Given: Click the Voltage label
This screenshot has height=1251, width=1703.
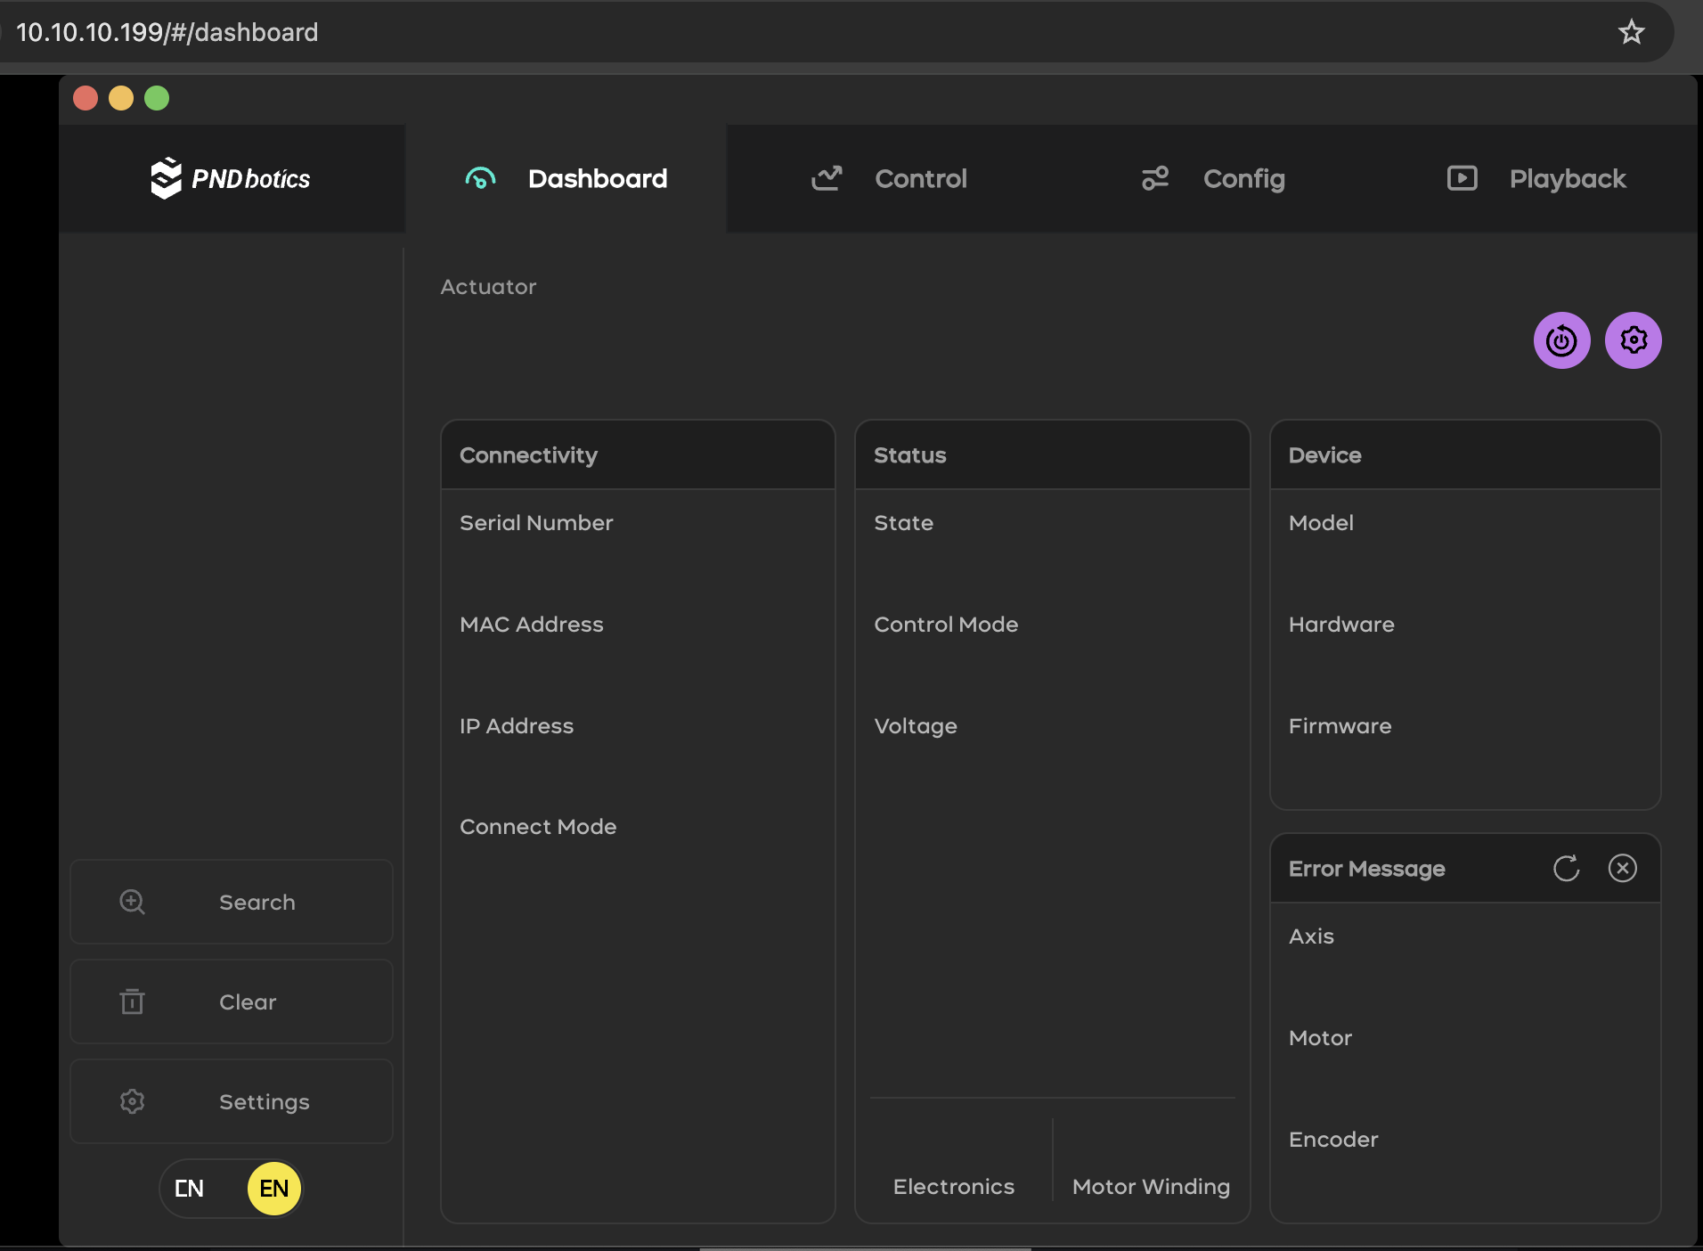Looking at the screenshot, I should point(916,726).
